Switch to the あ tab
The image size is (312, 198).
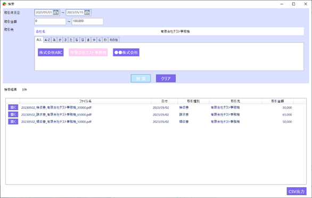(x=54, y=40)
